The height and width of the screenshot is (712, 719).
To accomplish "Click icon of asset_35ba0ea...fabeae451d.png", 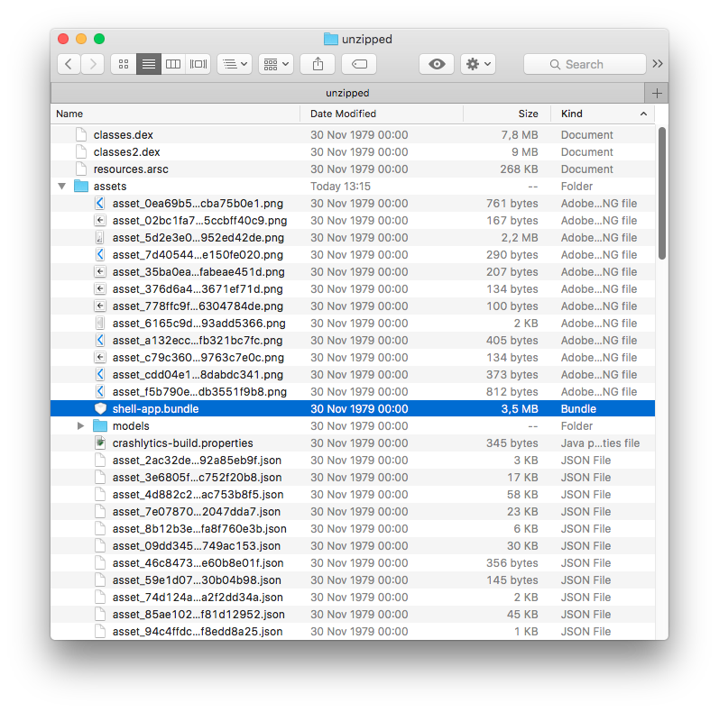I will point(100,271).
